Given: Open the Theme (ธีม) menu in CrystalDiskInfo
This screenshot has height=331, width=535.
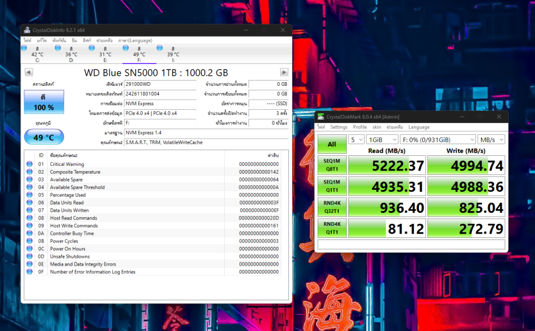Looking at the screenshot, I should (74, 40).
